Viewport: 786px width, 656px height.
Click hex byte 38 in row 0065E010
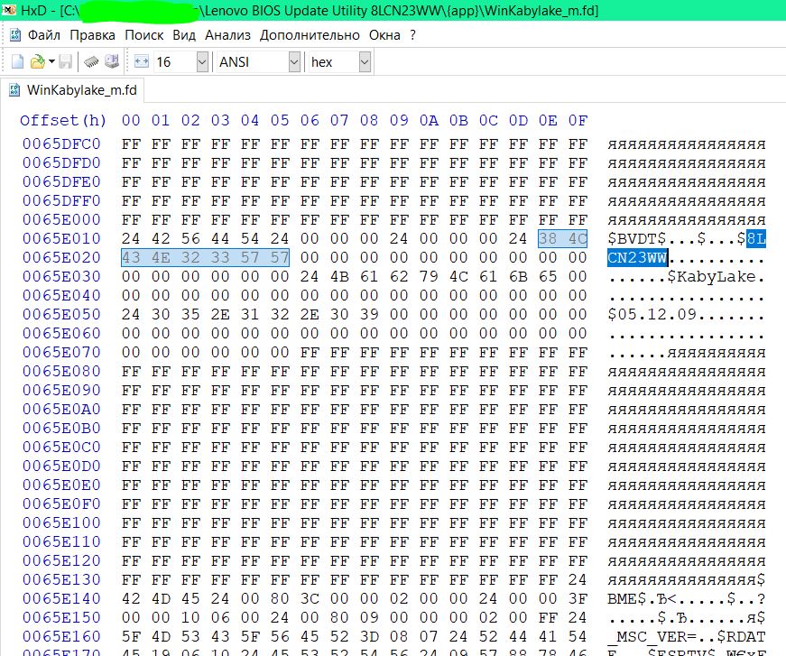[x=548, y=238]
